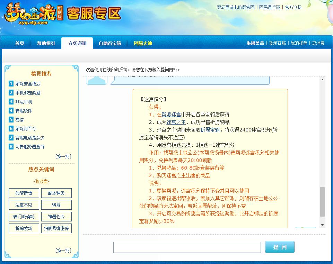The height and width of the screenshot is (264, 333).
Task: Click numbered badge 4 beside 转服条件
Action: [x=11, y=110]
